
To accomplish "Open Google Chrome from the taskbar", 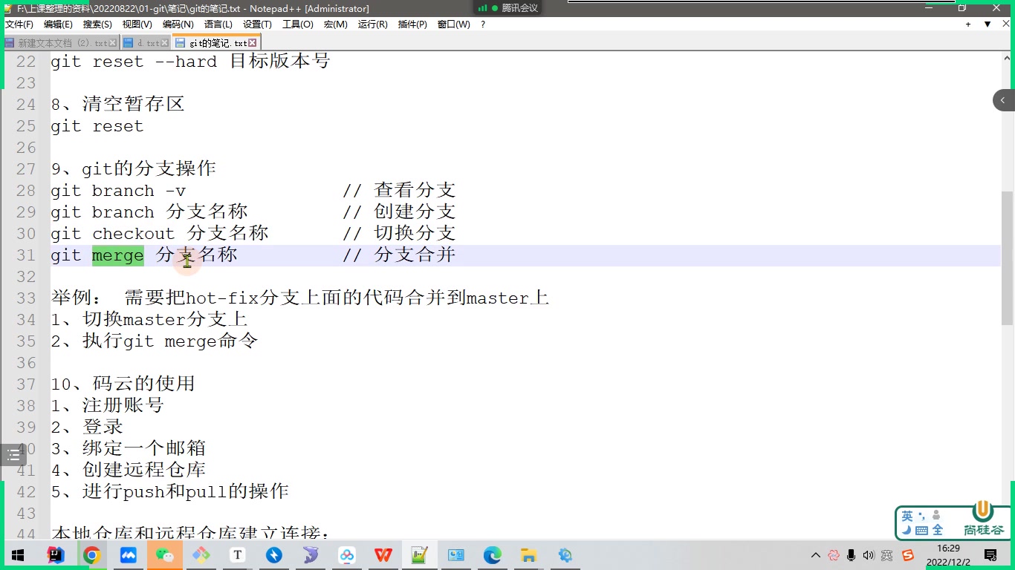I will [x=91, y=554].
